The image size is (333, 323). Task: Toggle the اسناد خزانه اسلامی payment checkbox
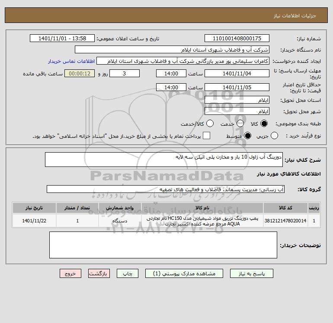point(206,136)
